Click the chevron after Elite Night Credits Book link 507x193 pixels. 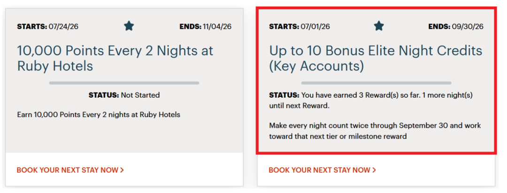coord(374,170)
